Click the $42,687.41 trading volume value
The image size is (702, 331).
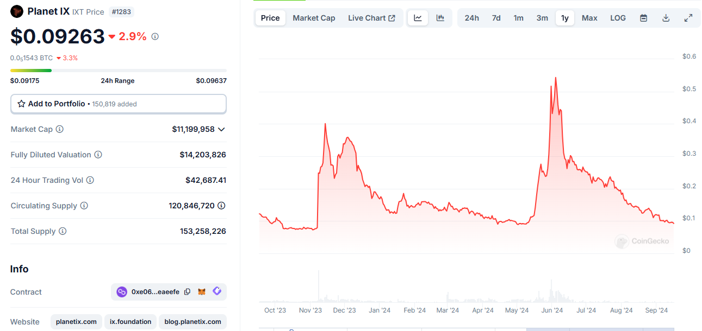coord(206,180)
